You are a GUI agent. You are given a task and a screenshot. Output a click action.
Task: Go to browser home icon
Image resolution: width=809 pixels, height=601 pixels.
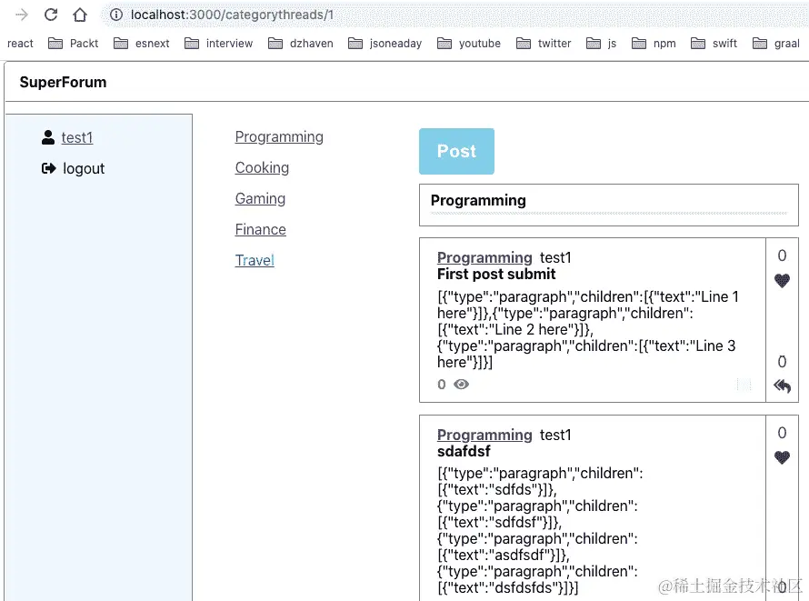pos(79,15)
